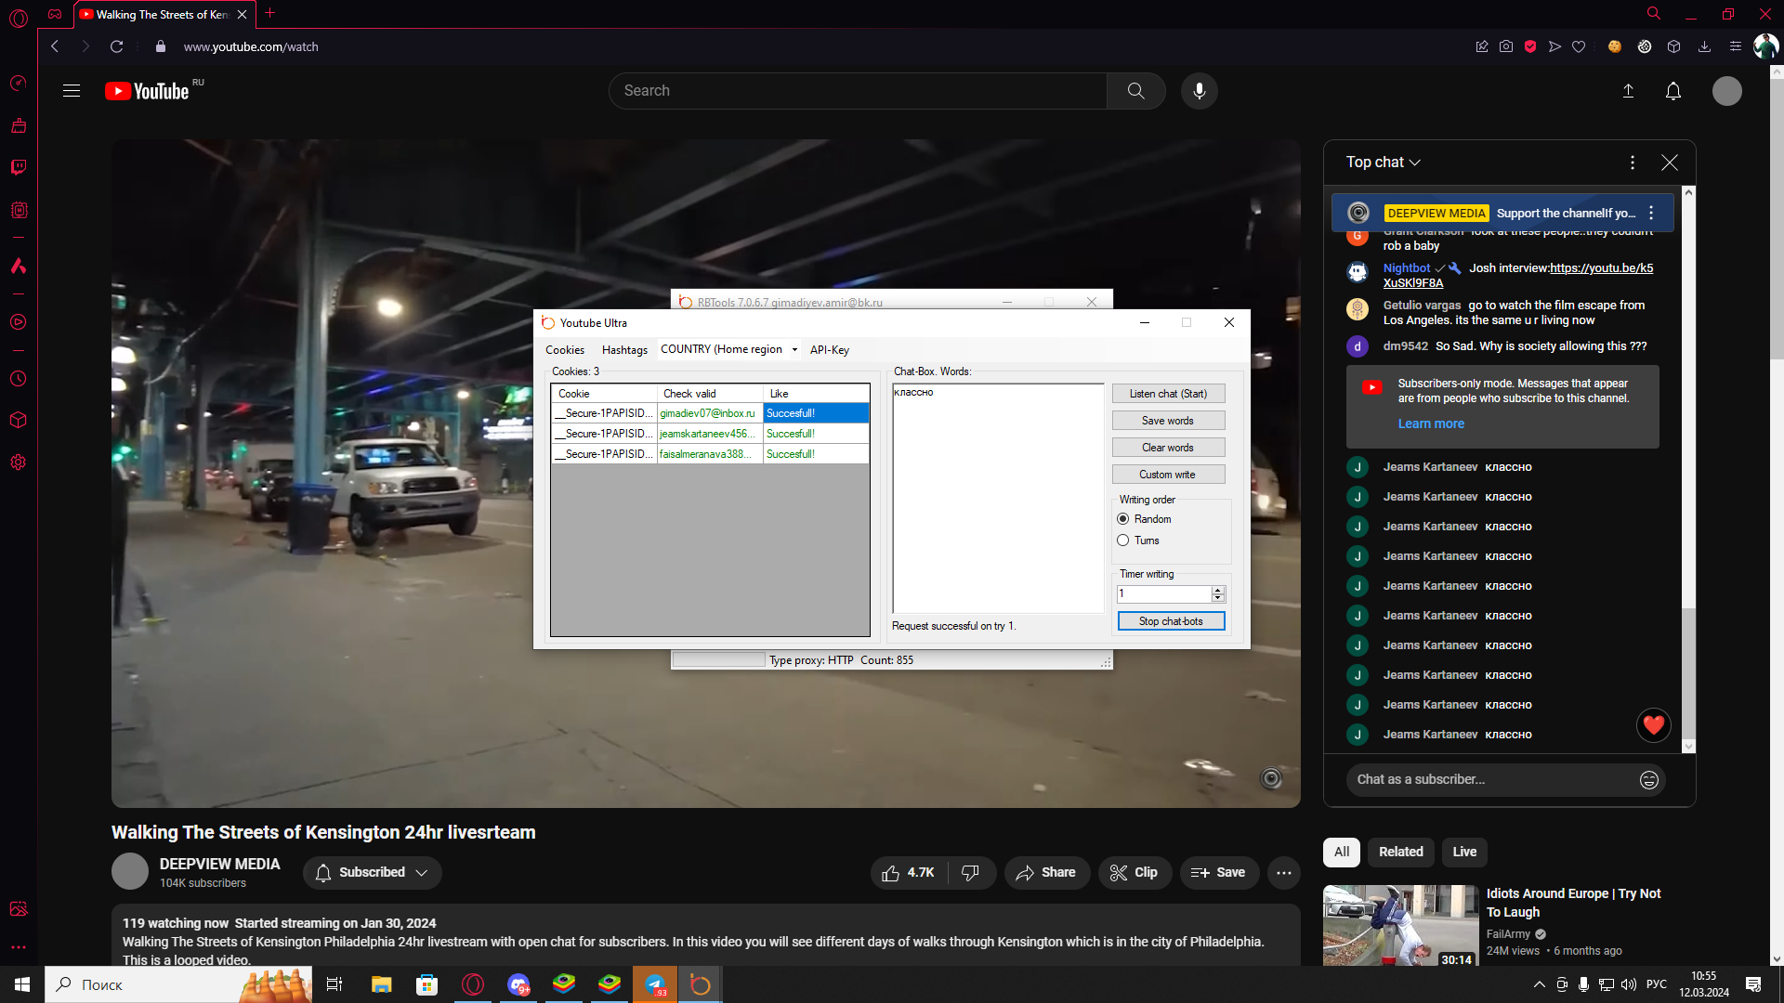Screen dimensions: 1784x1003
Task: Select the Random writing order option
Action: pos(1123,519)
